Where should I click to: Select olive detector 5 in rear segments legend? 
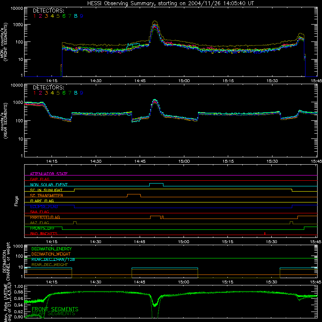tap(58, 93)
